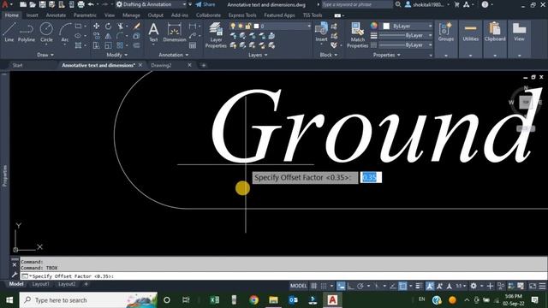Open Layer Properties manager
Screen dimensions: 548x308
(216, 35)
